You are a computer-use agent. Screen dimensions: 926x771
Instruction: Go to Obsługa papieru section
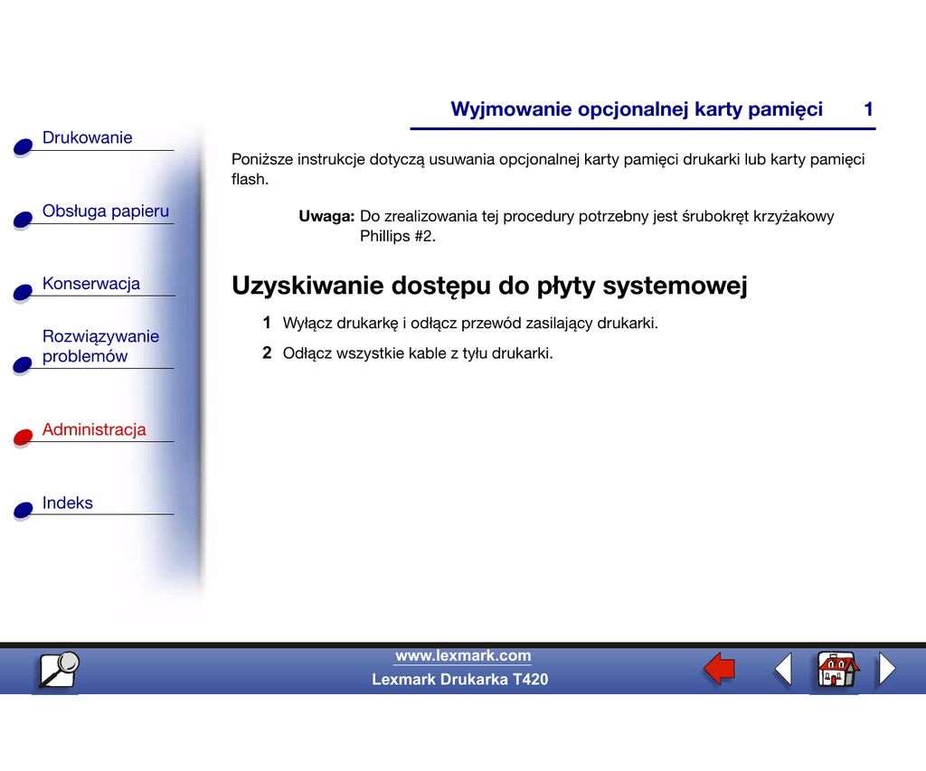105,211
